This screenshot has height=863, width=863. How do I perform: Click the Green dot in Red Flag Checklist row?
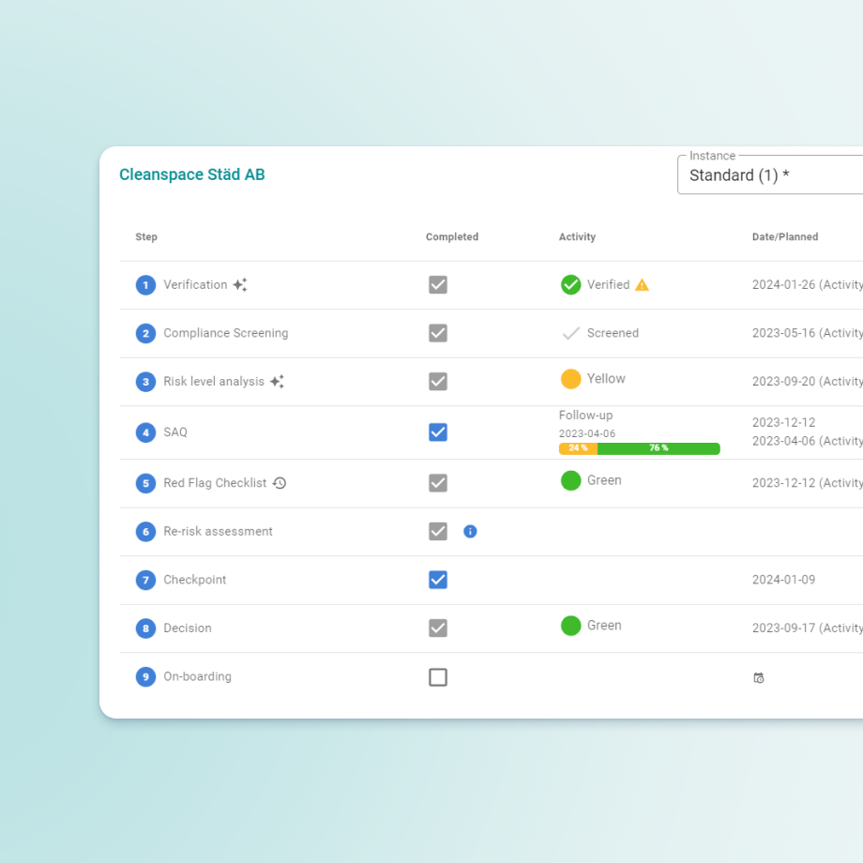570,480
